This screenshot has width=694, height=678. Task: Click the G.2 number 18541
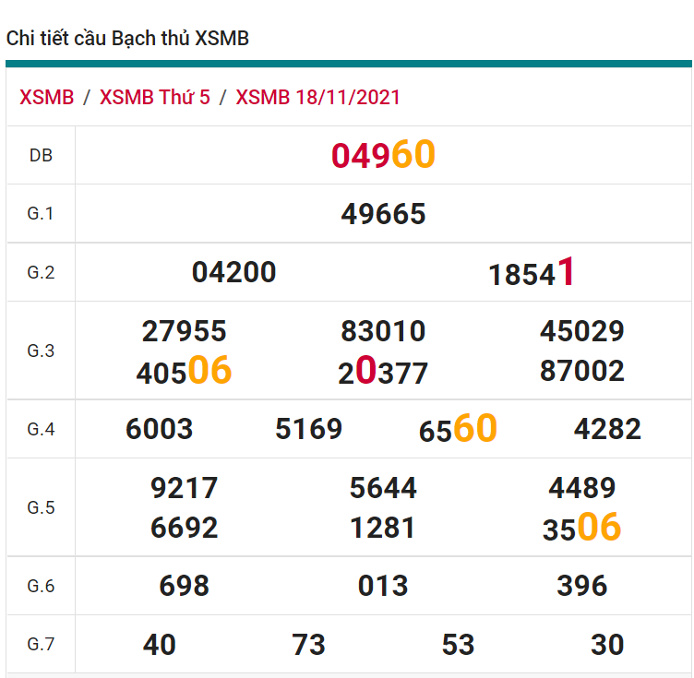point(532,273)
